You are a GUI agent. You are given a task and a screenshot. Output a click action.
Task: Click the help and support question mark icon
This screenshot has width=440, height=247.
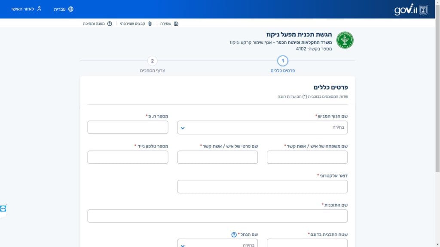coord(109,24)
